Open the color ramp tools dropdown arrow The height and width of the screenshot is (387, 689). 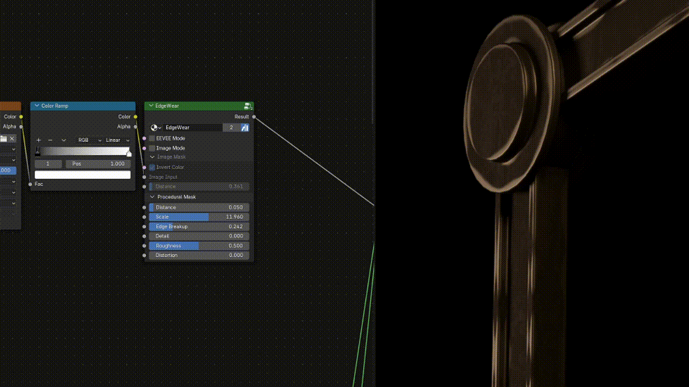pos(64,140)
